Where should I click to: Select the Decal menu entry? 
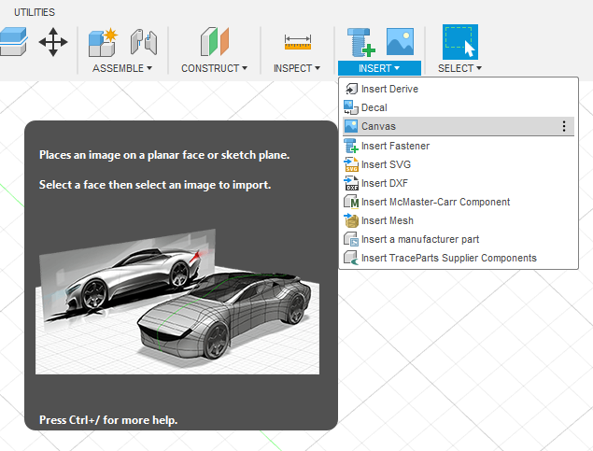(x=374, y=107)
